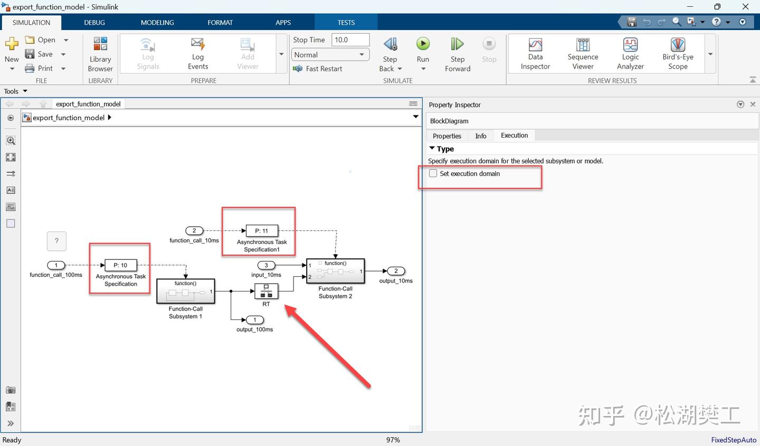This screenshot has height=446, width=760.
Task: Click the magnifier search icon in title toolbar
Action: pyautogui.click(x=676, y=22)
